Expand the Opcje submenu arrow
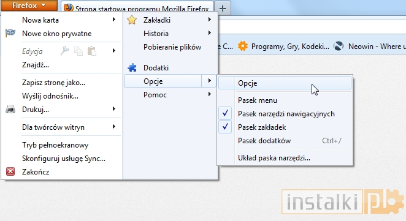The width and height of the screenshot is (406, 221). point(210,81)
